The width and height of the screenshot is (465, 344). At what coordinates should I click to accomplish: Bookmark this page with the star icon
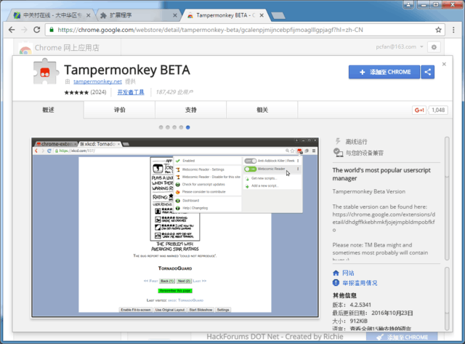click(438, 30)
